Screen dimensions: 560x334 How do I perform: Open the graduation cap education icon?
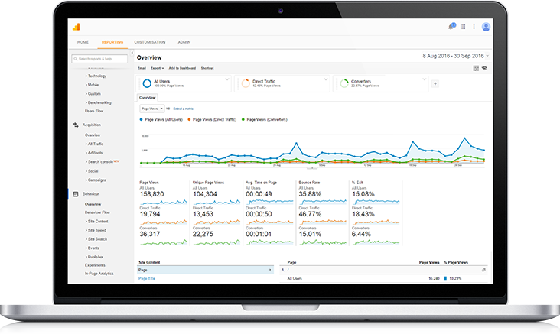(484, 68)
